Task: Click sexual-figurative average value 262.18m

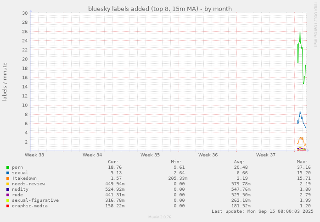Action: [241, 200]
